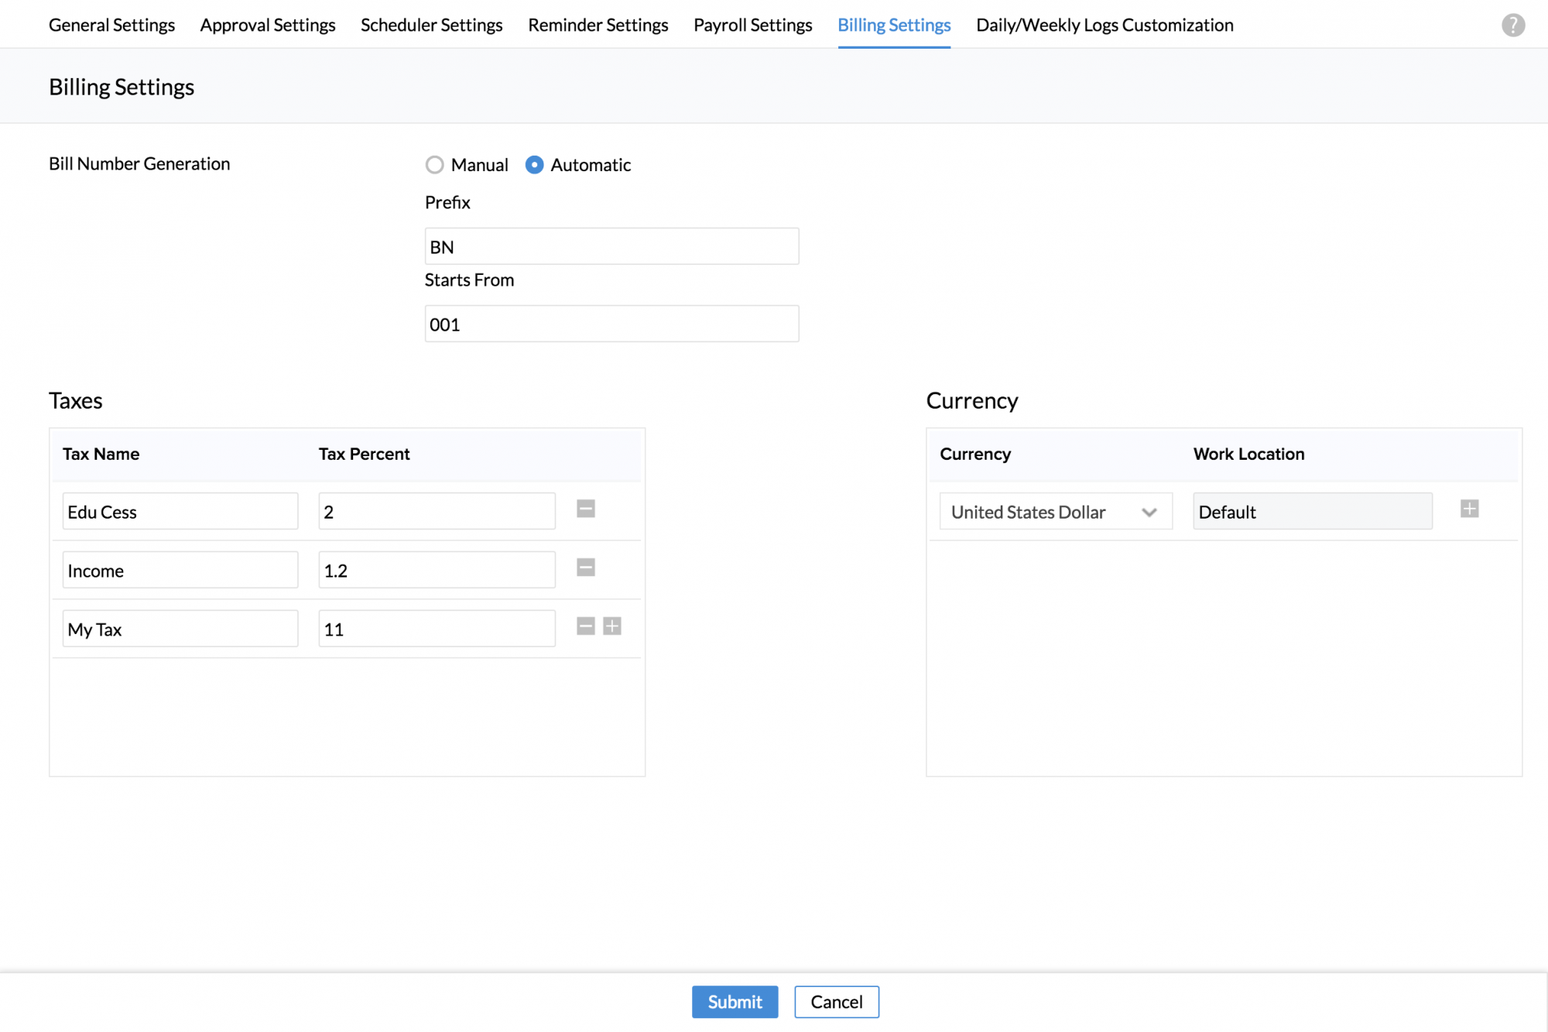Switch to General Settings tab
Viewport: 1548px width, 1032px height.
pyautogui.click(x=111, y=25)
